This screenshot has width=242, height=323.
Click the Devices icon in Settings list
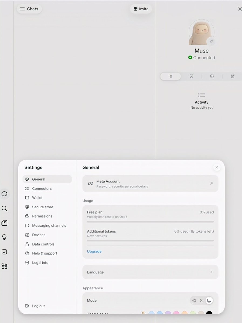coord(27,235)
